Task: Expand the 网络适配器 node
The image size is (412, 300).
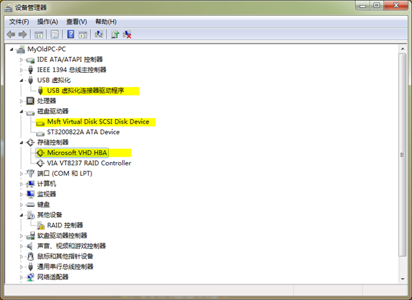Action: (x=21, y=277)
